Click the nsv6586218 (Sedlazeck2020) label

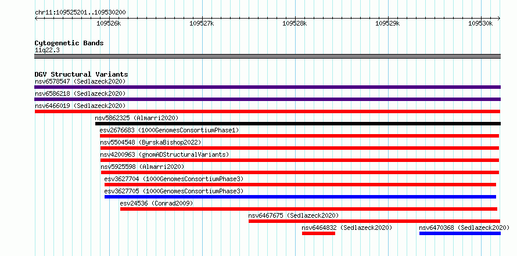80,93
